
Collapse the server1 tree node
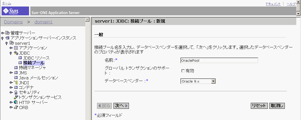point(7,43)
